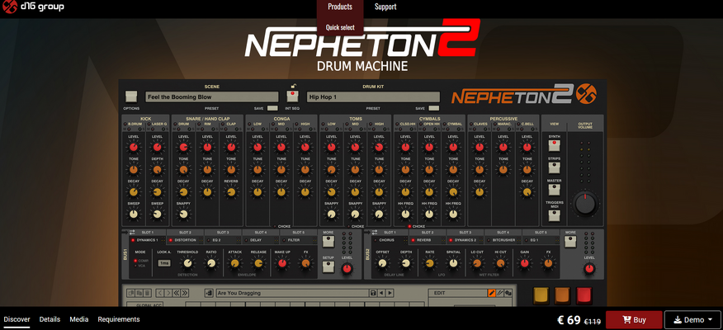Image resolution: width=723 pixels, height=330 pixels.
Task: Switch view to STRIPS
Action: (x=555, y=167)
